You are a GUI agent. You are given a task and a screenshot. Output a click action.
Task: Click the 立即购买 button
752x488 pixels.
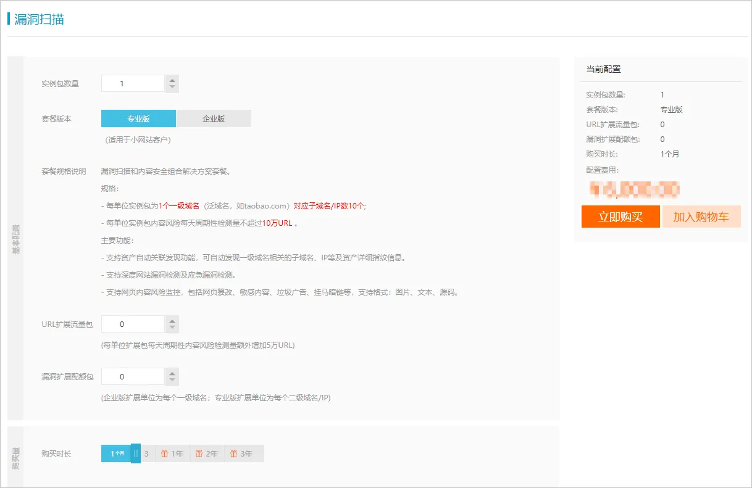(x=620, y=217)
